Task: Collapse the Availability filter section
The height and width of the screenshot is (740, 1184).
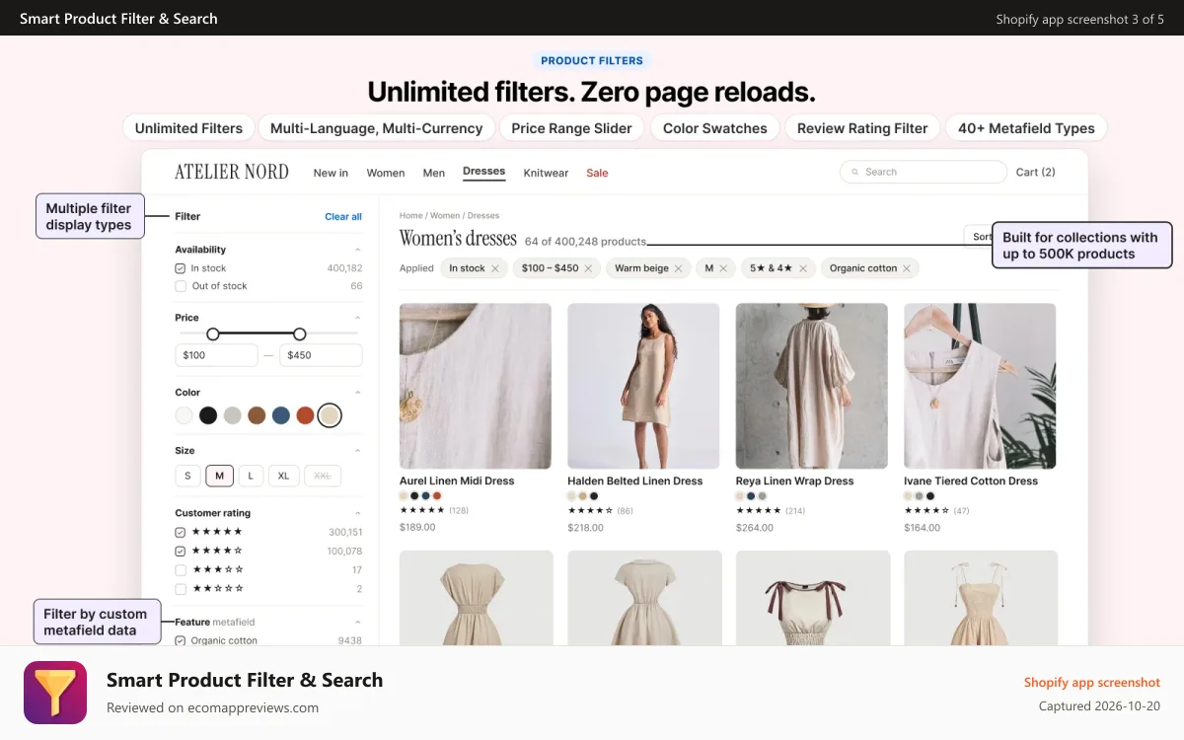Action: point(357,250)
